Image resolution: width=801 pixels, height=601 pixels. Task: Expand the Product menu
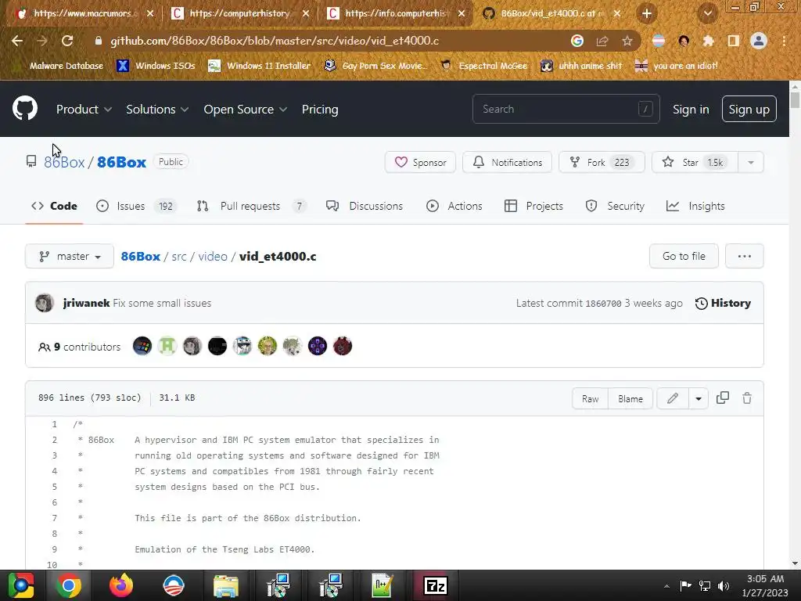point(84,110)
